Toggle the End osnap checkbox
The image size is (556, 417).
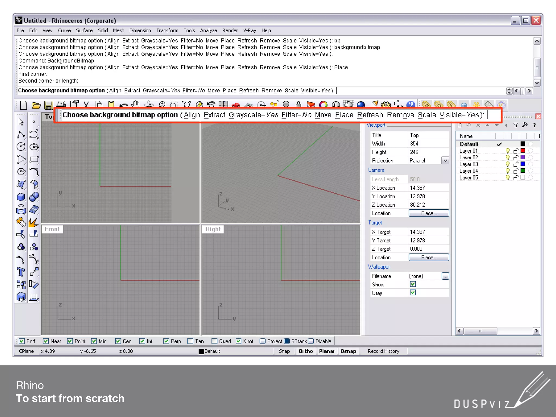coord(22,341)
